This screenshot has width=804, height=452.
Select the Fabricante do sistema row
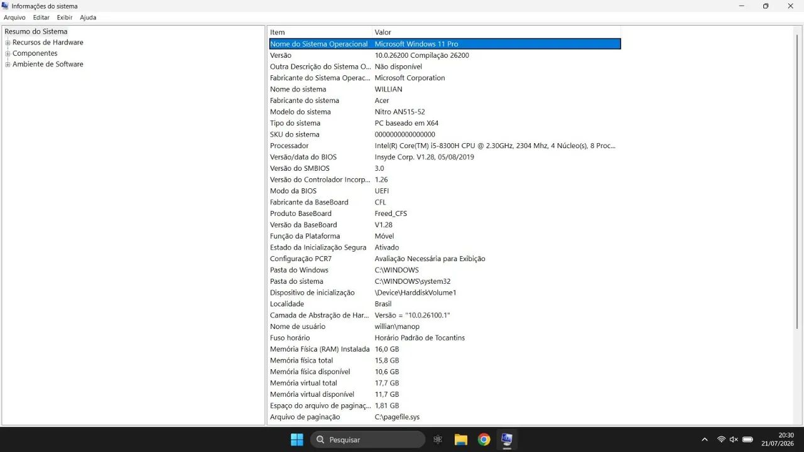pyautogui.click(x=445, y=100)
